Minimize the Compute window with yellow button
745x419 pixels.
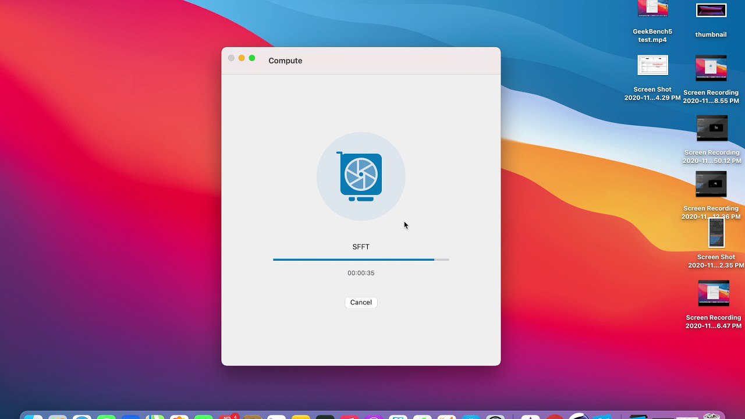242,58
